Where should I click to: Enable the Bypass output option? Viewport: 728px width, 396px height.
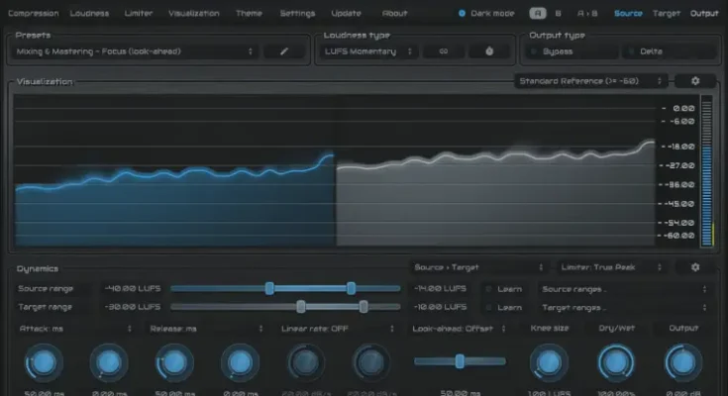(558, 51)
